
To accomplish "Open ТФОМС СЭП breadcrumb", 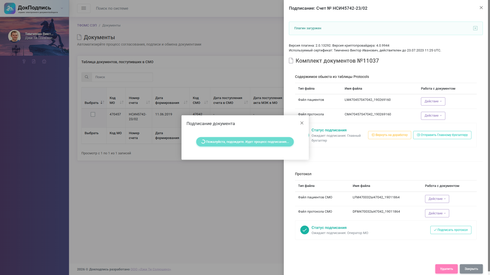I will (87, 25).
